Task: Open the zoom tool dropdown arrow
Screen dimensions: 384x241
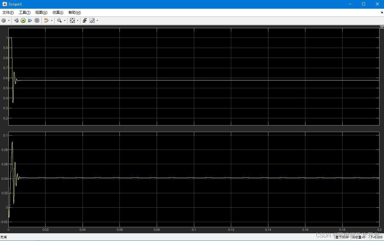Action: pyautogui.click(x=65, y=21)
